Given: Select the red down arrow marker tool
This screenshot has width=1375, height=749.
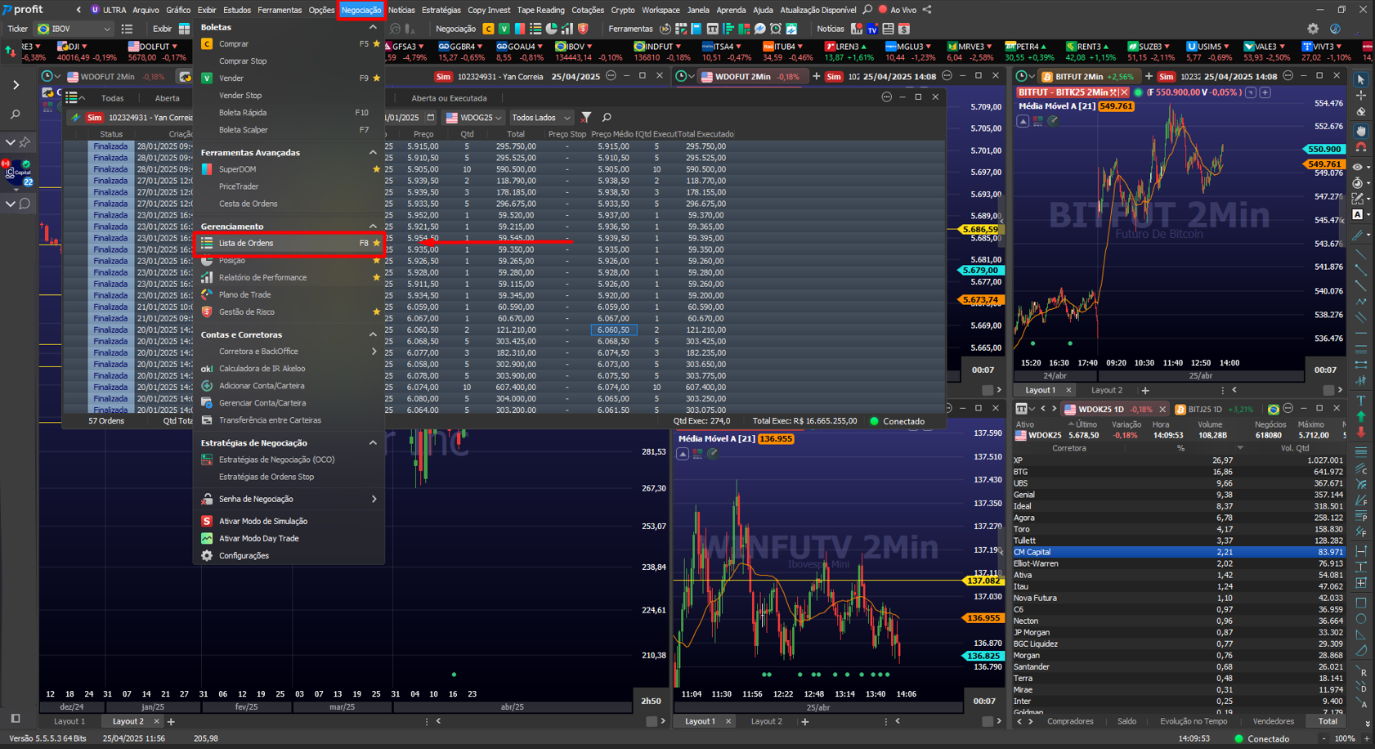Looking at the screenshot, I should (x=1361, y=432).
